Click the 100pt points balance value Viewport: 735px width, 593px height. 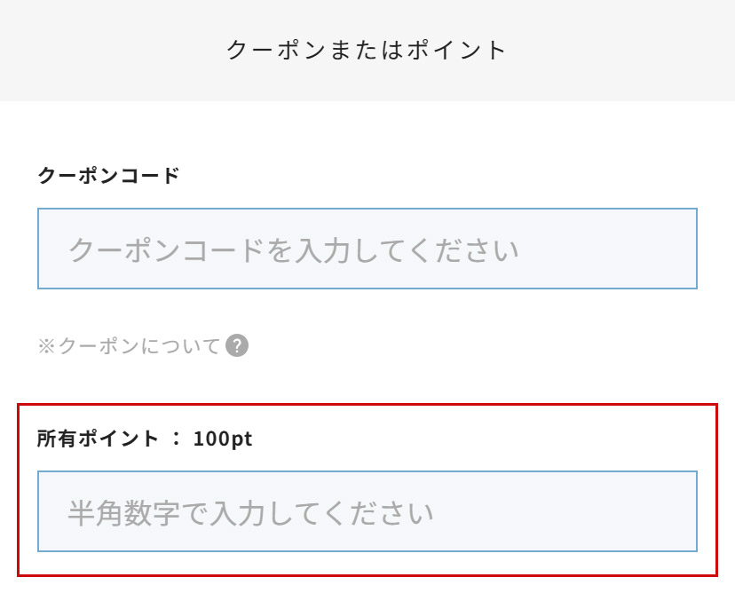223,439
